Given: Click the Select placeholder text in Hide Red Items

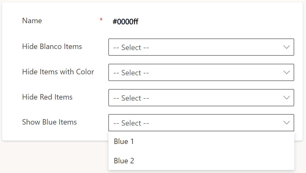Looking at the screenshot, I should pos(131,98).
